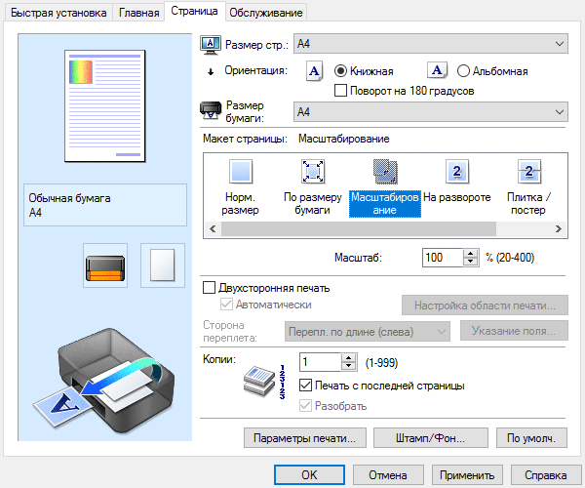Select the Normal-size layout icon

click(241, 172)
